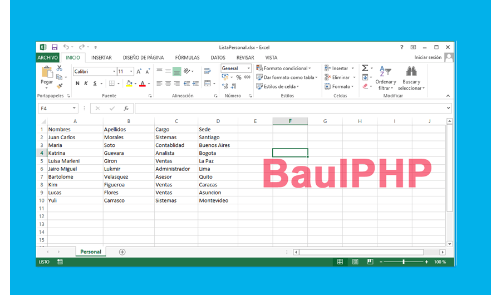501x295 pixels.
Task: Open Estilos de celda dropdown
Action: click(x=278, y=86)
